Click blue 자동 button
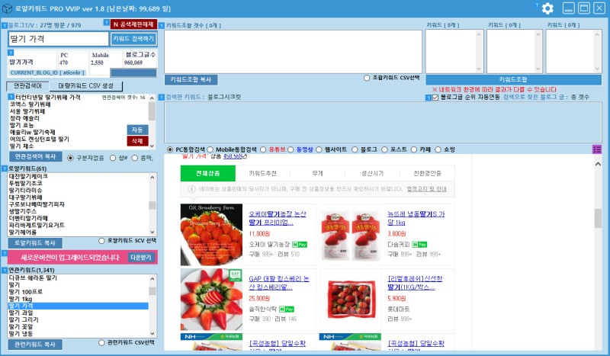The width and height of the screenshot is (610, 356). click(137, 130)
